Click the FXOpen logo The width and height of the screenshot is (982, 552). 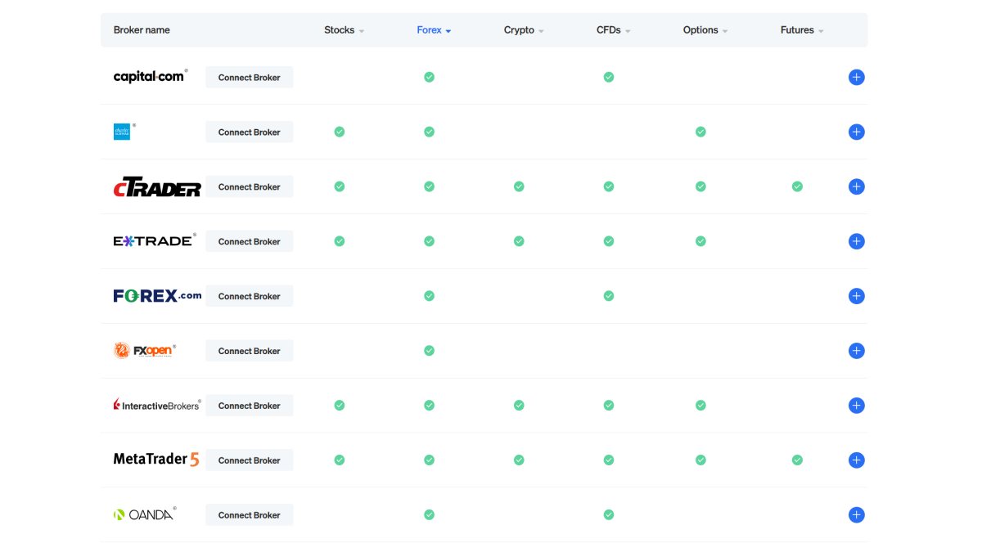pyautogui.click(x=144, y=351)
